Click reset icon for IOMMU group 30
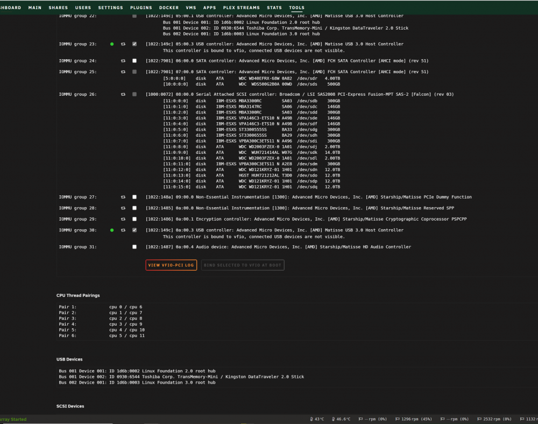The image size is (538, 424). (123, 230)
